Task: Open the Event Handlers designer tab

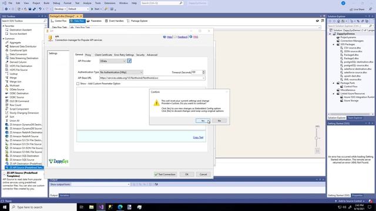Action: coord(114,21)
